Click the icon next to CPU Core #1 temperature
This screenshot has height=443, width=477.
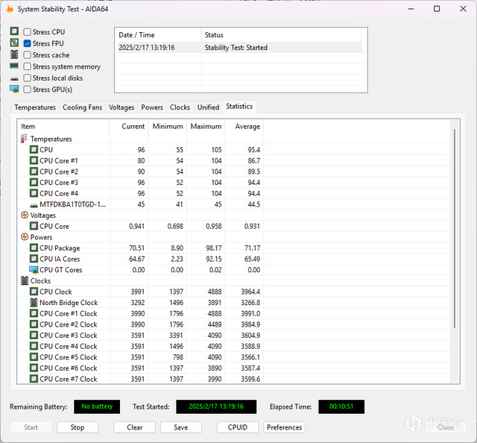click(x=34, y=160)
